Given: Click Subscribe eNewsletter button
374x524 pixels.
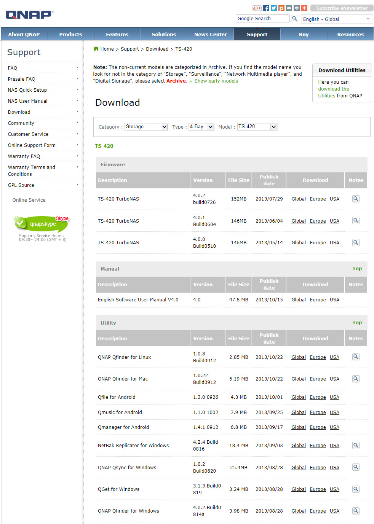Looking at the screenshot, I should pos(342,8).
